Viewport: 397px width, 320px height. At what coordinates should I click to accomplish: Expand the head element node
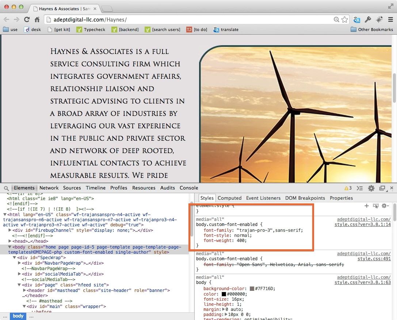pyautogui.click(x=10, y=241)
